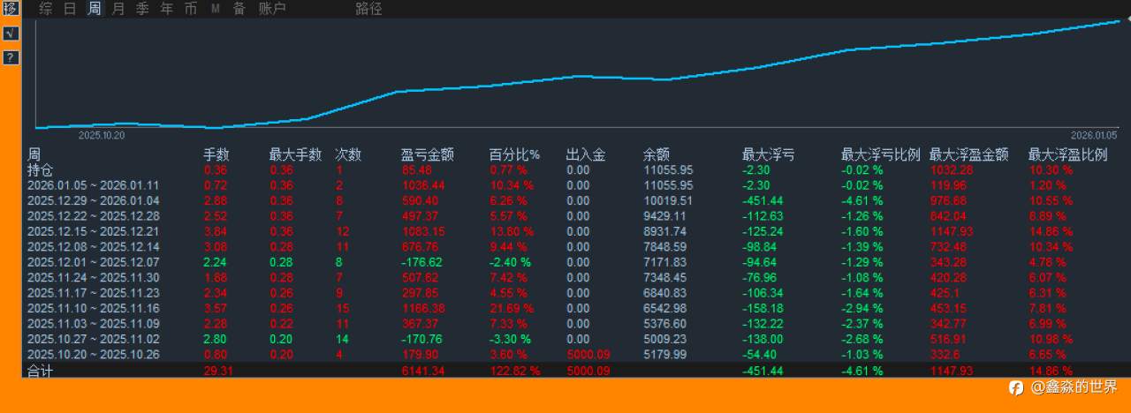The width and height of the screenshot is (1131, 413).
Task: Click the balance value 7848.59
Action: [664, 246]
